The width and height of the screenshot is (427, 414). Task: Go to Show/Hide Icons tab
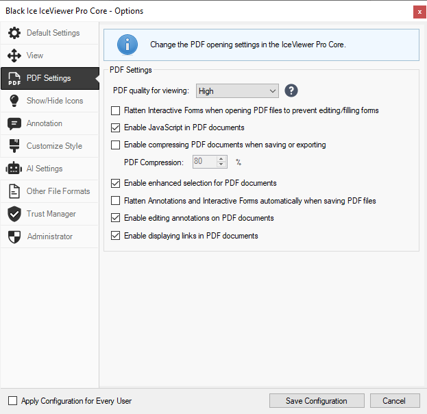tap(49, 101)
